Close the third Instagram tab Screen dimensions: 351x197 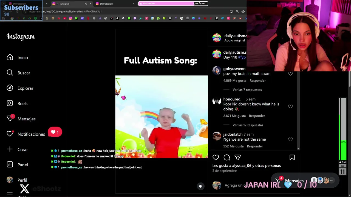point(134,4)
